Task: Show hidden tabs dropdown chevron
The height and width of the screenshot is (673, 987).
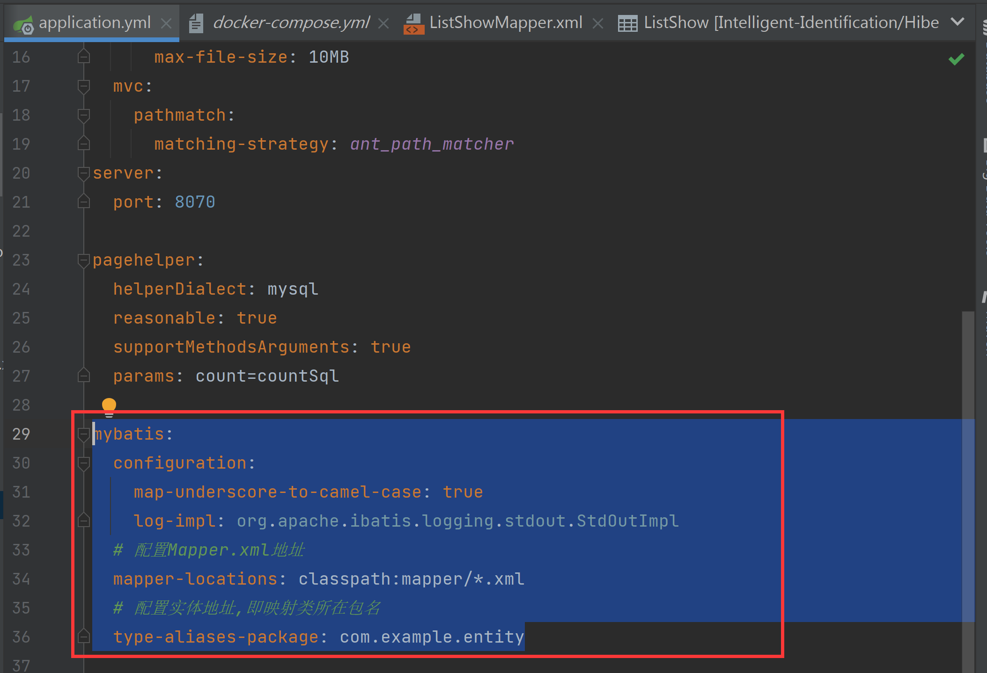Action: (x=958, y=22)
